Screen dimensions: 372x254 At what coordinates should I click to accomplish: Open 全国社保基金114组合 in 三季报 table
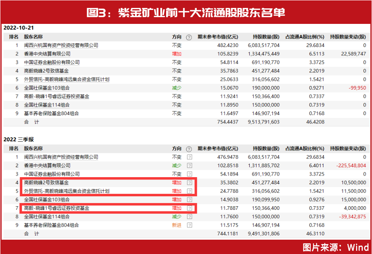click(47, 217)
